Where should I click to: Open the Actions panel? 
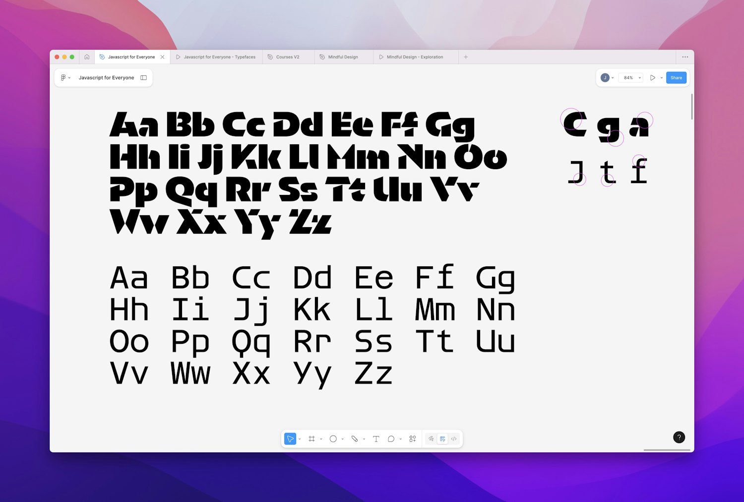(412, 439)
